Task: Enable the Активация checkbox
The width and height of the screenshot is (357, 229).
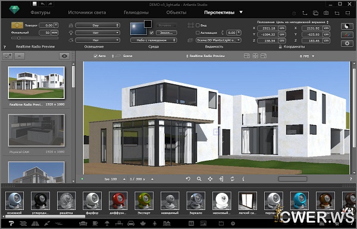Action: [198, 33]
